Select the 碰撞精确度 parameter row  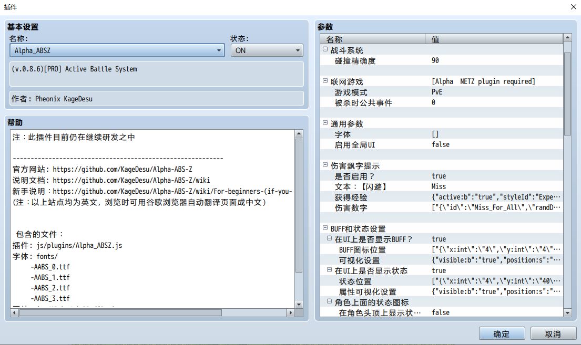(441, 61)
